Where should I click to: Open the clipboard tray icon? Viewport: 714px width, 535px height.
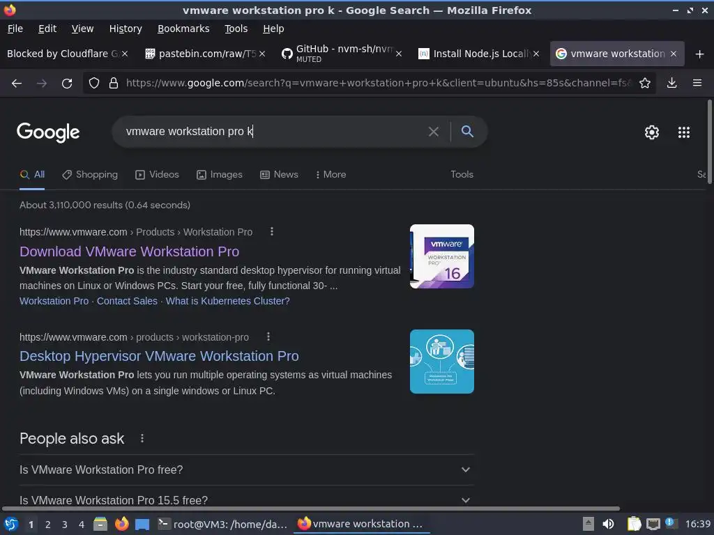(634, 524)
